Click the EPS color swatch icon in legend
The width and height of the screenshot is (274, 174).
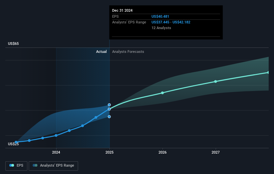tap(12, 165)
